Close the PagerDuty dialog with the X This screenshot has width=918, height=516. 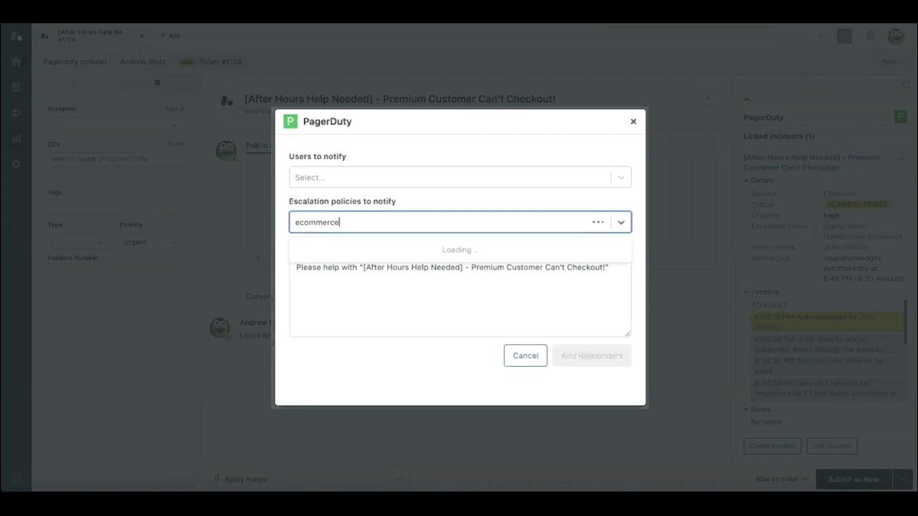[633, 122]
